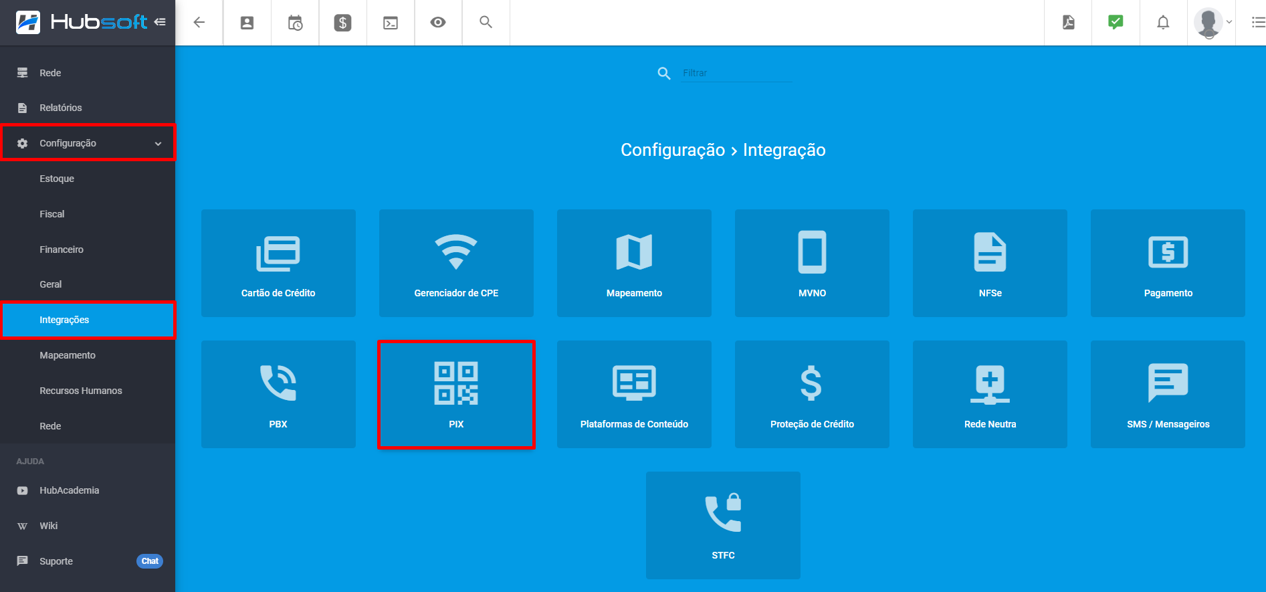This screenshot has height=592, width=1266.
Task: Click the Integração breadcrumb in the heading
Action: click(x=784, y=150)
